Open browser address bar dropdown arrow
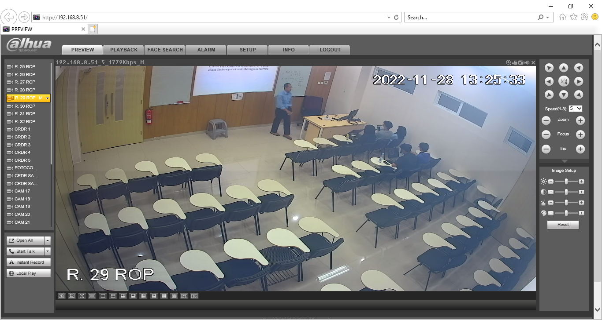Image resolution: width=602 pixels, height=320 pixels. pos(389,18)
